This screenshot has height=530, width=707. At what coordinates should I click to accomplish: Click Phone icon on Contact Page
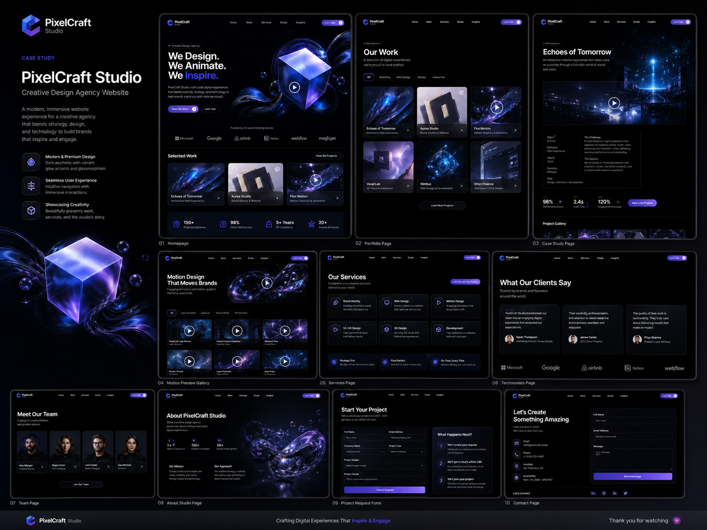point(517,454)
